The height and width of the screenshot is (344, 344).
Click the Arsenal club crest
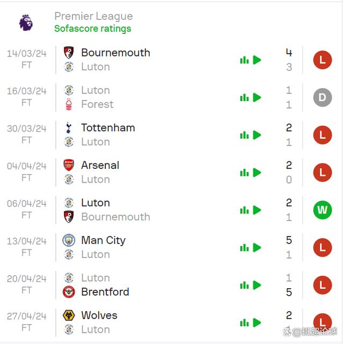tap(69, 165)
